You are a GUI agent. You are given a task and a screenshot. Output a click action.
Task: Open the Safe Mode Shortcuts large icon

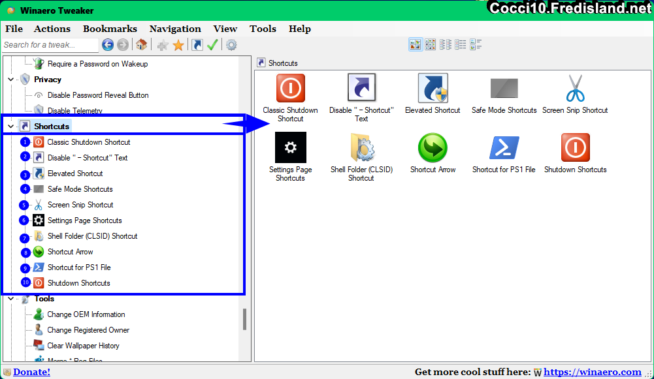(504, 88)
